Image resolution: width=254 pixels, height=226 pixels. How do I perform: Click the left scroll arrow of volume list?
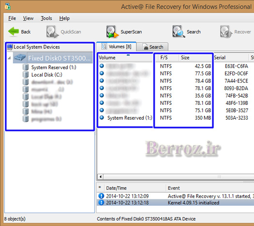coord(101,177)
